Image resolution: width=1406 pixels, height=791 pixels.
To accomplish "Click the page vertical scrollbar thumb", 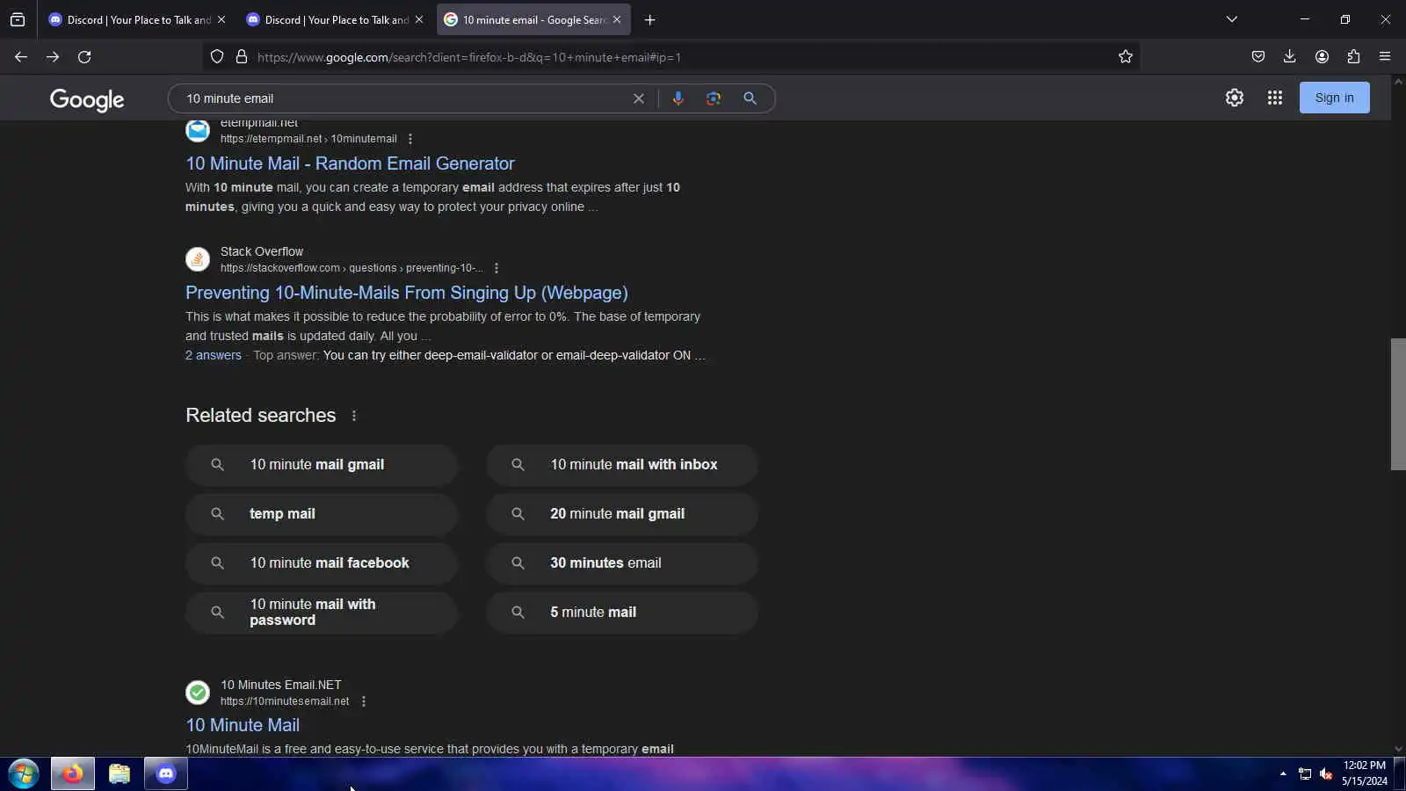I will 1398,404.
